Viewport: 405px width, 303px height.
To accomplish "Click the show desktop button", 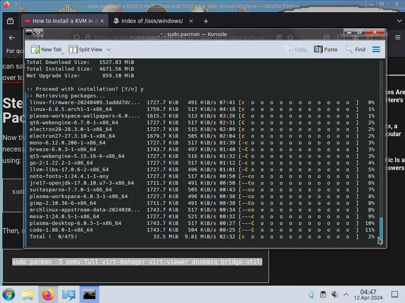I will 395,294.
